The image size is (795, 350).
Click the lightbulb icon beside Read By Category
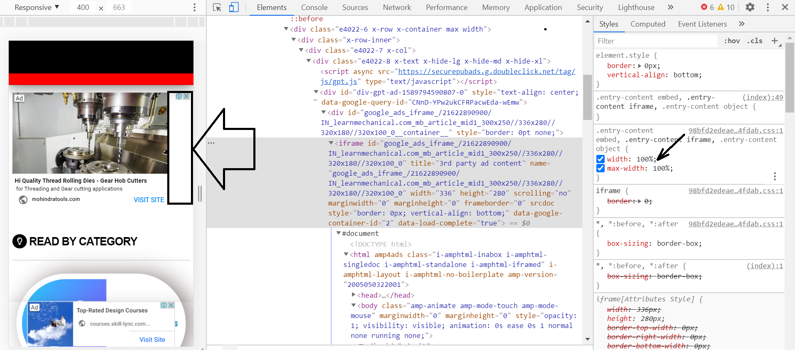pyautogui.click(x=20, y=241)
